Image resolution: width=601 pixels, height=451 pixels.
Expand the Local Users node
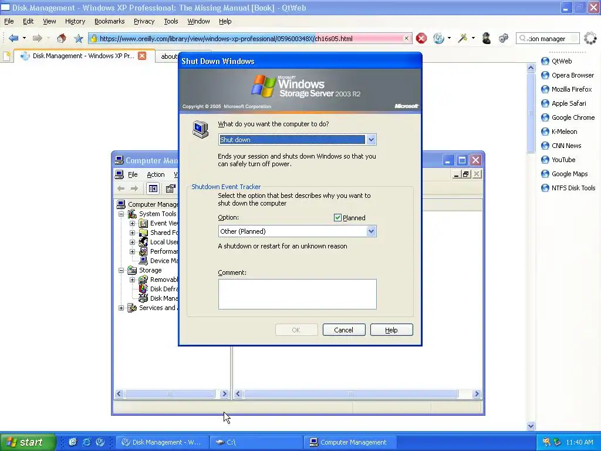point(132,242)
